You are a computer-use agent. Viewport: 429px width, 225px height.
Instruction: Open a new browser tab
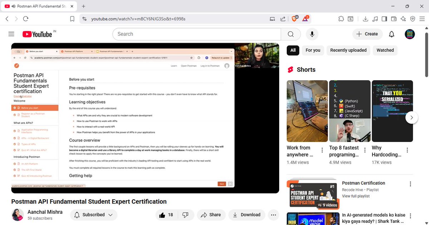(x=84, y=6)
